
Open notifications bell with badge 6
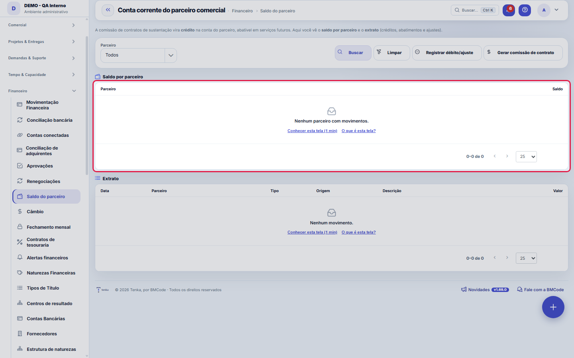(x=509, y=10)
